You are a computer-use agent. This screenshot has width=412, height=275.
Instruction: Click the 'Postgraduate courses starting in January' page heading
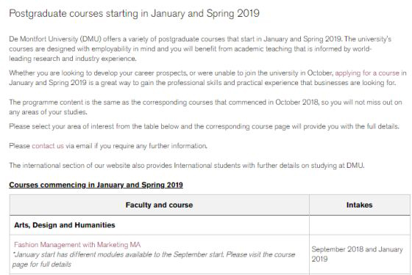[x=134, y=13]
